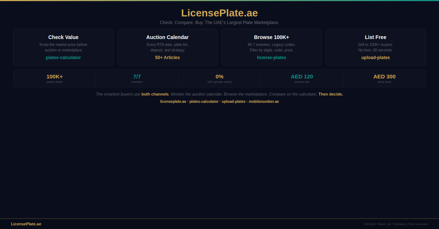Click the AED 300 entry price stat
The height and width of the screenshot is (229, 439).
click(384, 78)
